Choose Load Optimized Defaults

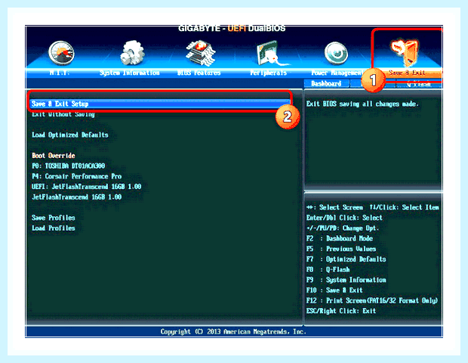click(70, 135)
